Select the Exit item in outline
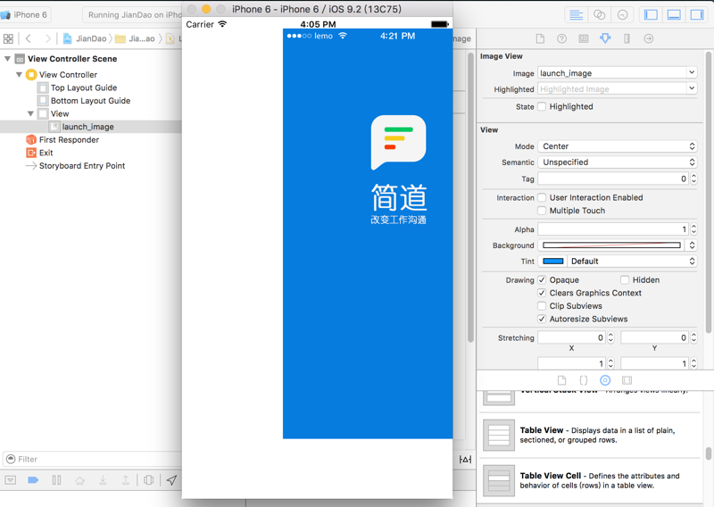 click(39, 153)
